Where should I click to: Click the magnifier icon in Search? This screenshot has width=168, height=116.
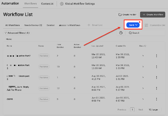130,33
